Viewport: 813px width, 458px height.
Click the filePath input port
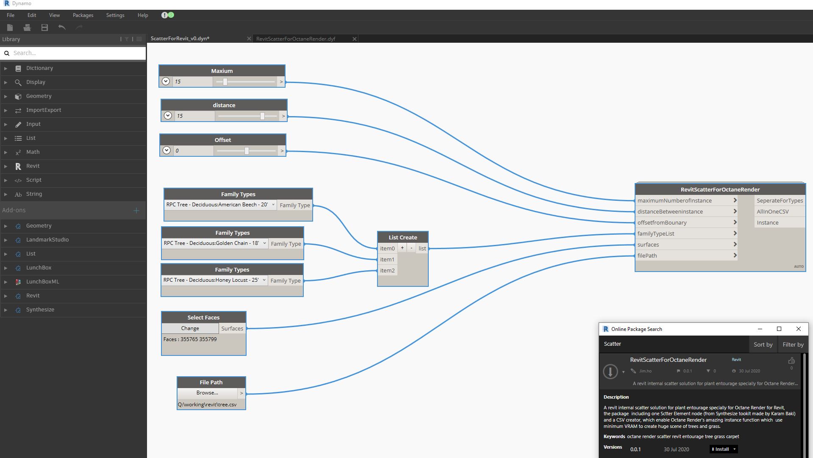pos(686,256)
